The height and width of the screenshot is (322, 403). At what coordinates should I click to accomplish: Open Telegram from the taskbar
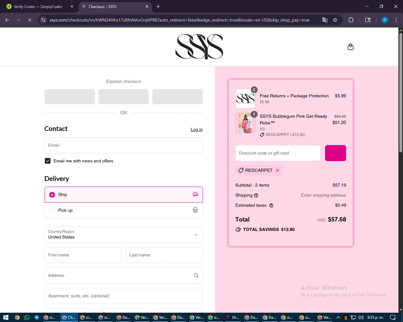37,317
